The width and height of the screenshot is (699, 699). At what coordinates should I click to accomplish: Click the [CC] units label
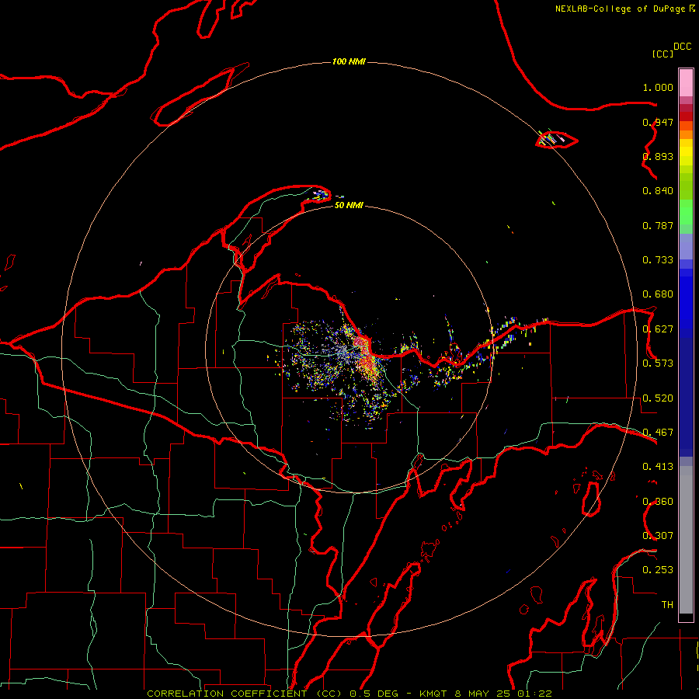[662, 54]
